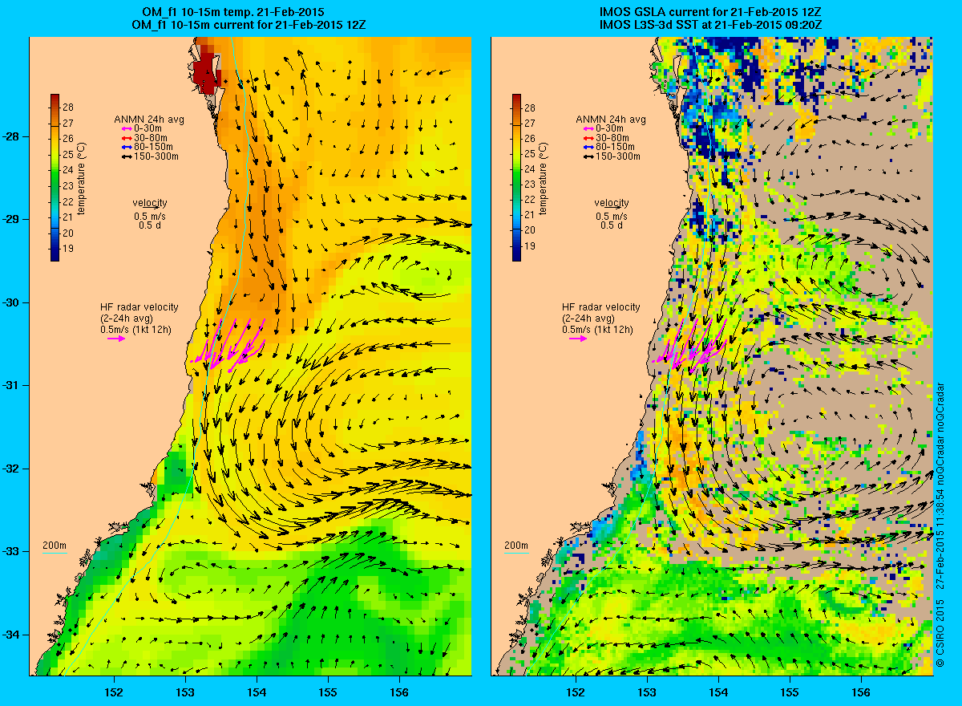Click 'HF radar velocity' label in IMOS panel
Image resolution: width=962 pixels, height=706 pixels.
tap(600, 307)
